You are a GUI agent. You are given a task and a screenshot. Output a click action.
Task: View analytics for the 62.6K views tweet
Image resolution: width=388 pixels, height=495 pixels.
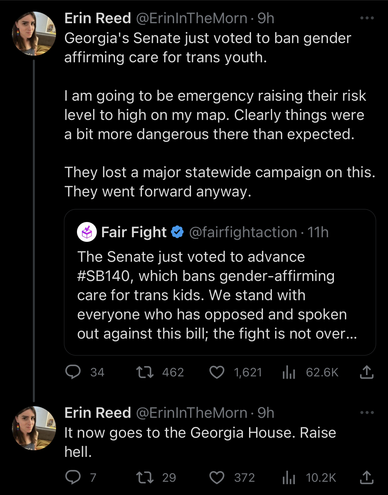(x=289, y=372)
